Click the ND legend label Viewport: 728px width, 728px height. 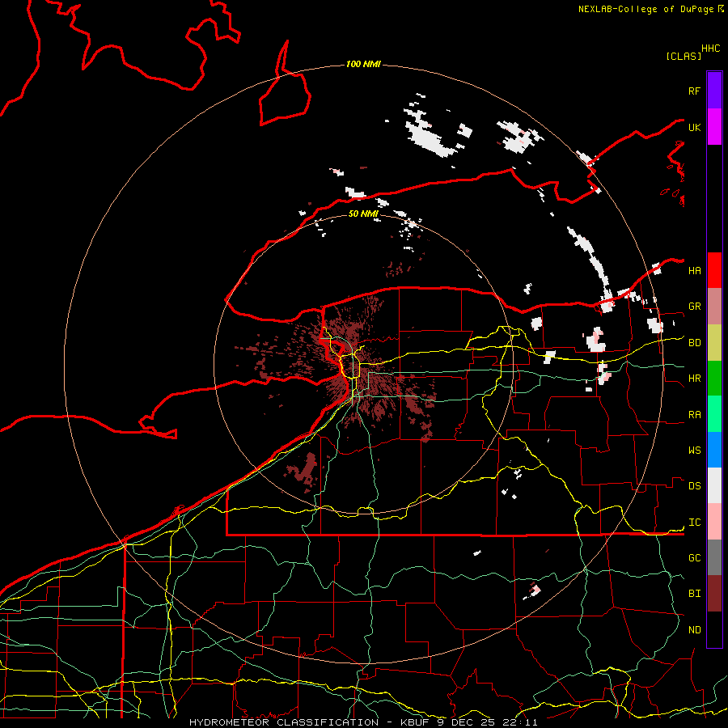(694, 630)
